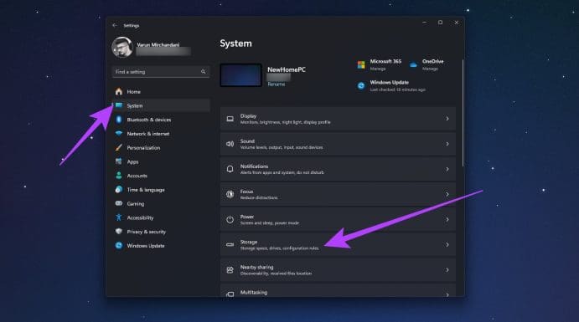Image resolution: width=579 pixels, height=322 pixels.
Task: Expand the Focus row chevron
Action: 447,194
